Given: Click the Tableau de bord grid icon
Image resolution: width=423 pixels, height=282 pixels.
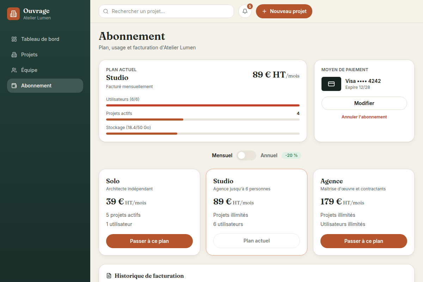Looking at the screenshot, I should pos(14,39).
